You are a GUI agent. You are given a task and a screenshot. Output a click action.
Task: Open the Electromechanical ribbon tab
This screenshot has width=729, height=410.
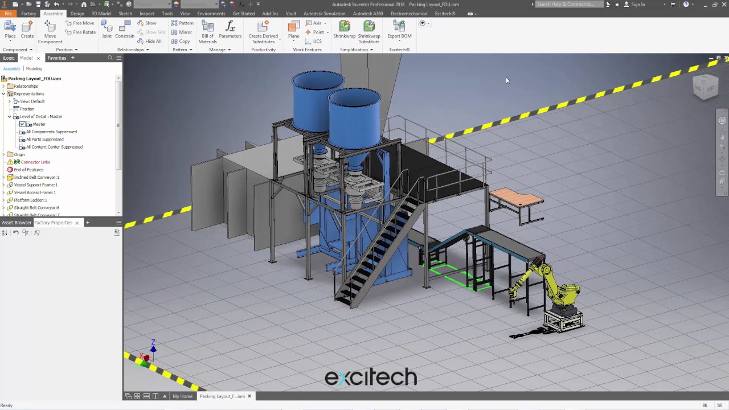[408, 14]
